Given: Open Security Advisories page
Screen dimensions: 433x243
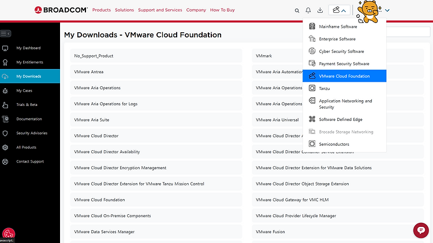Looking at the screenshot, I should coord(30,133).
